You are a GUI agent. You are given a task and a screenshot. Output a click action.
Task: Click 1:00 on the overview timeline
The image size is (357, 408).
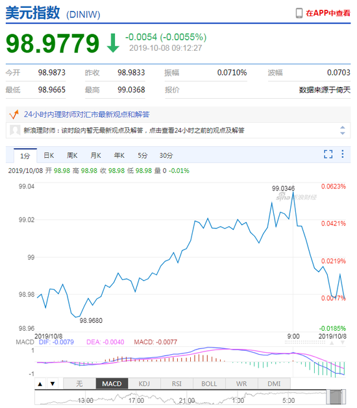238,400
